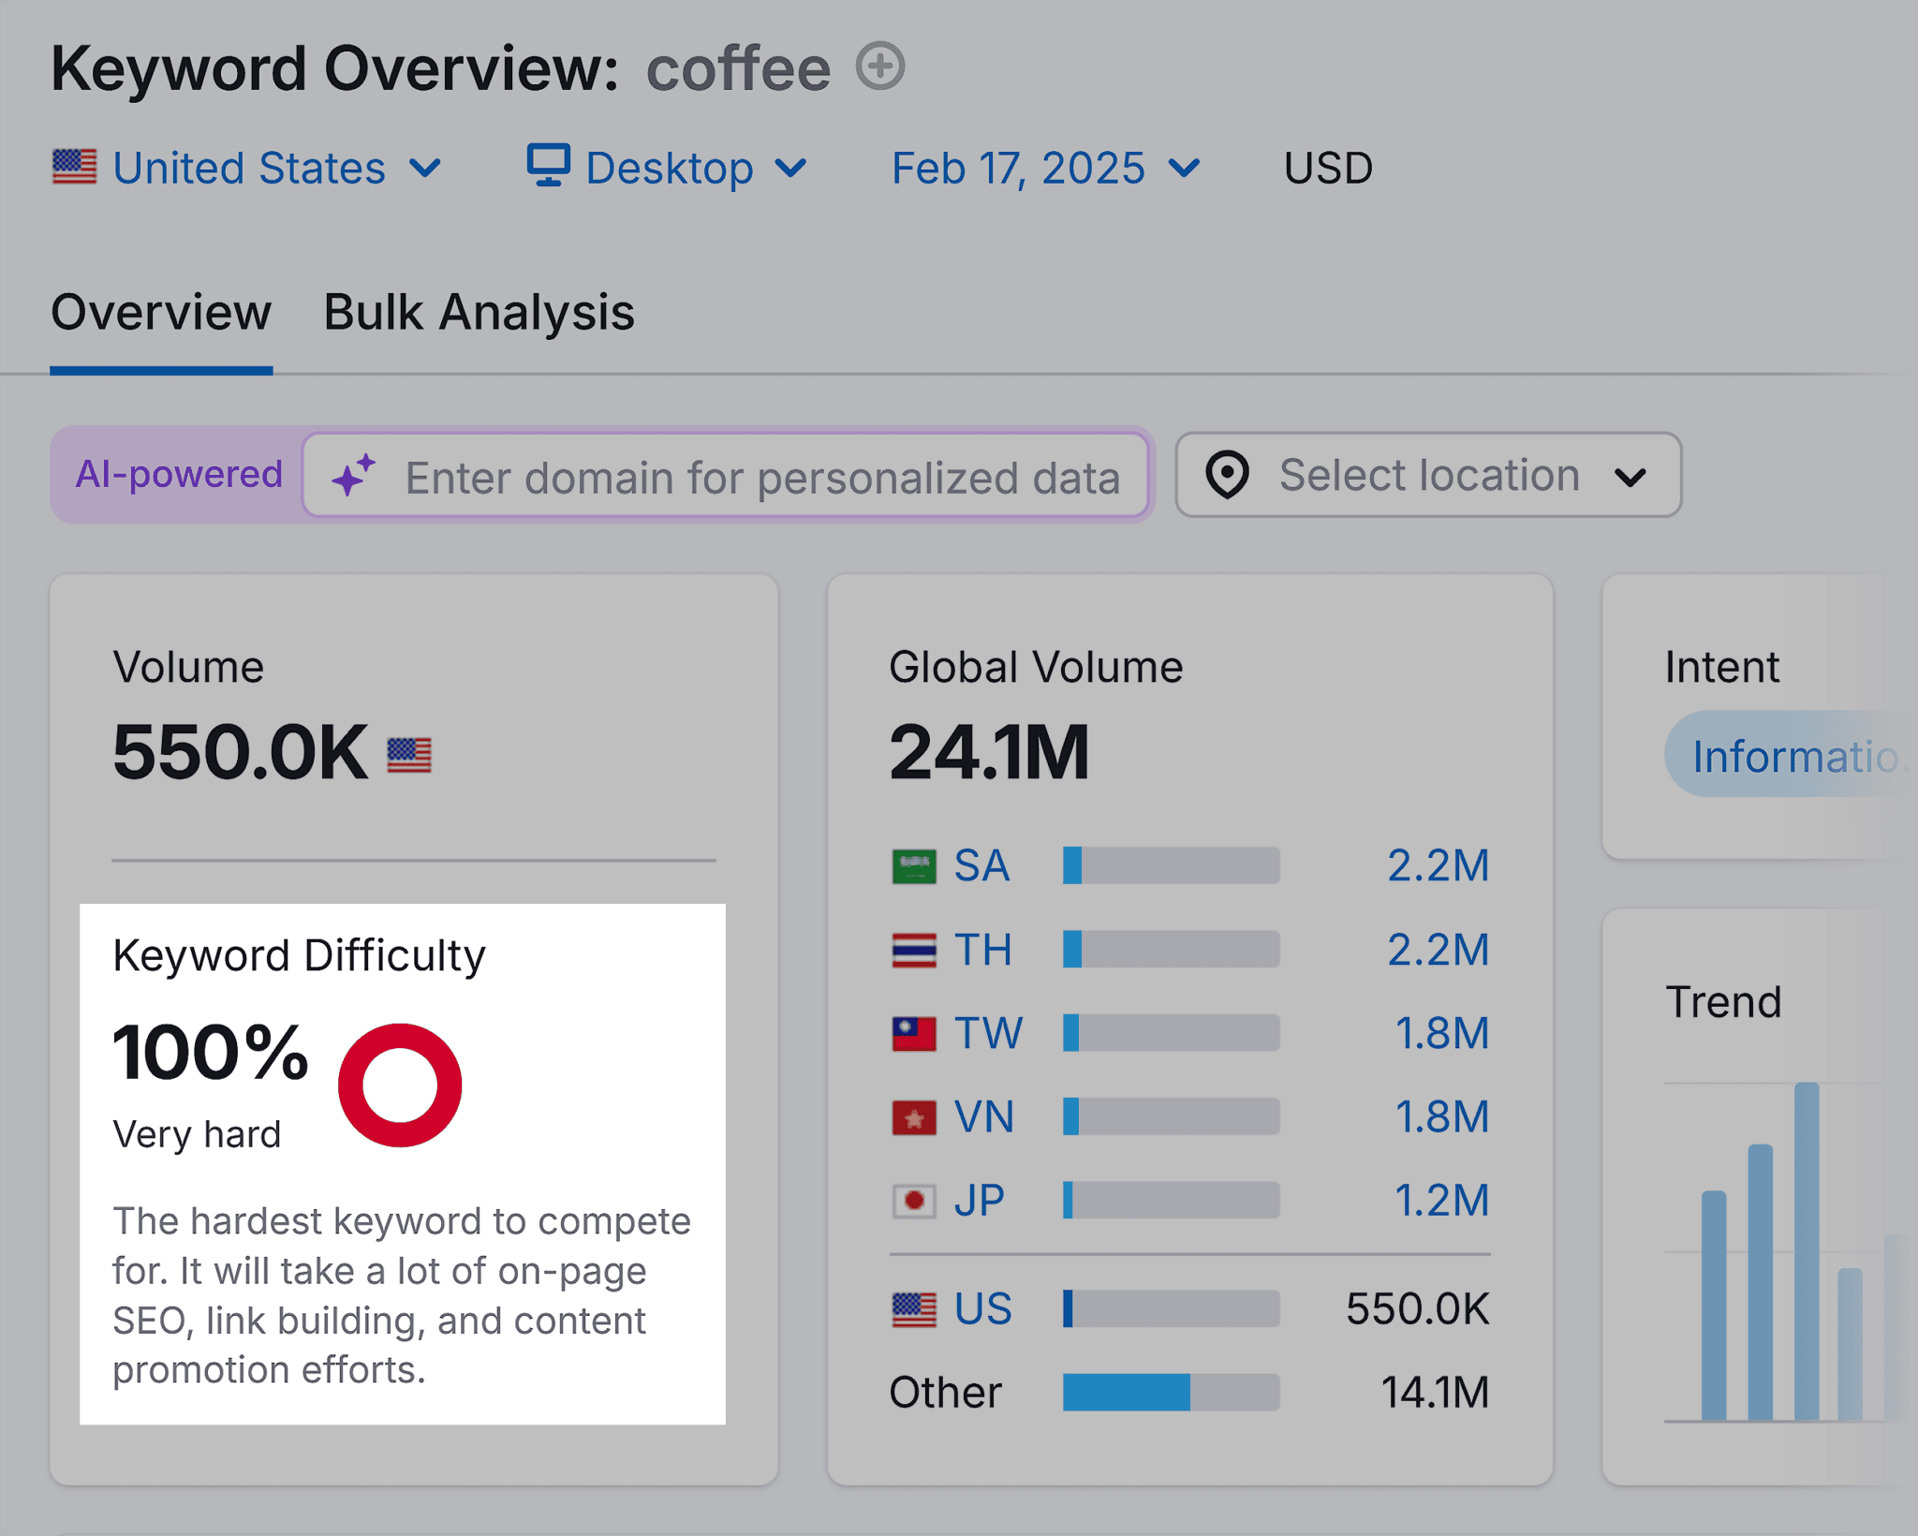Click the desktop monitor icon
Image resolution: width=1918 pixels, height=1536 pixels.
click(548, 167)
